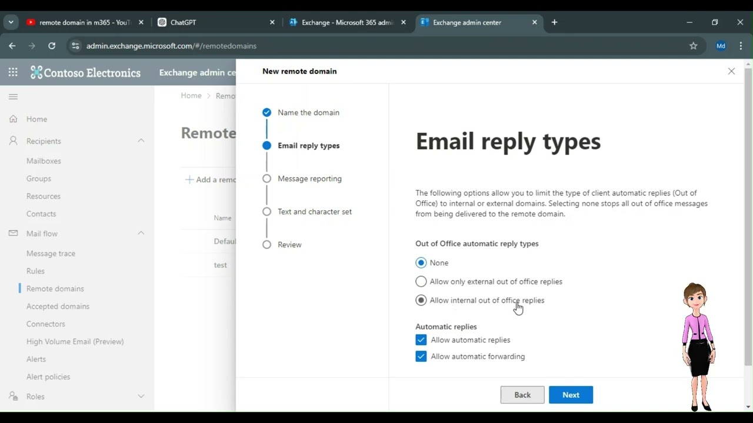Image resolution: width=753 pixels, height=423 pixels.
Task: Click the Roles icon in sidebar
Action: pos(13,397)
